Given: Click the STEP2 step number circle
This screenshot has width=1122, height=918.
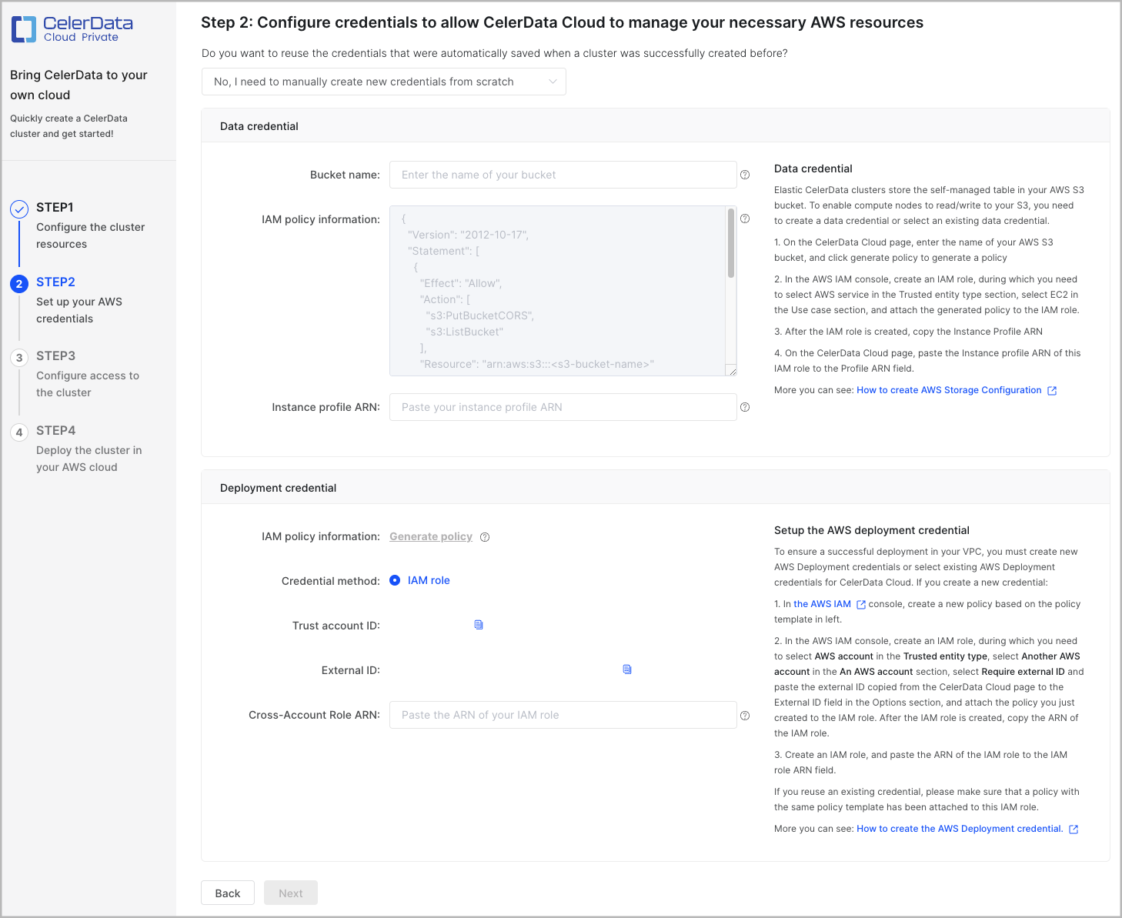Looking at the screenshot, I should (x=18, y=283).
